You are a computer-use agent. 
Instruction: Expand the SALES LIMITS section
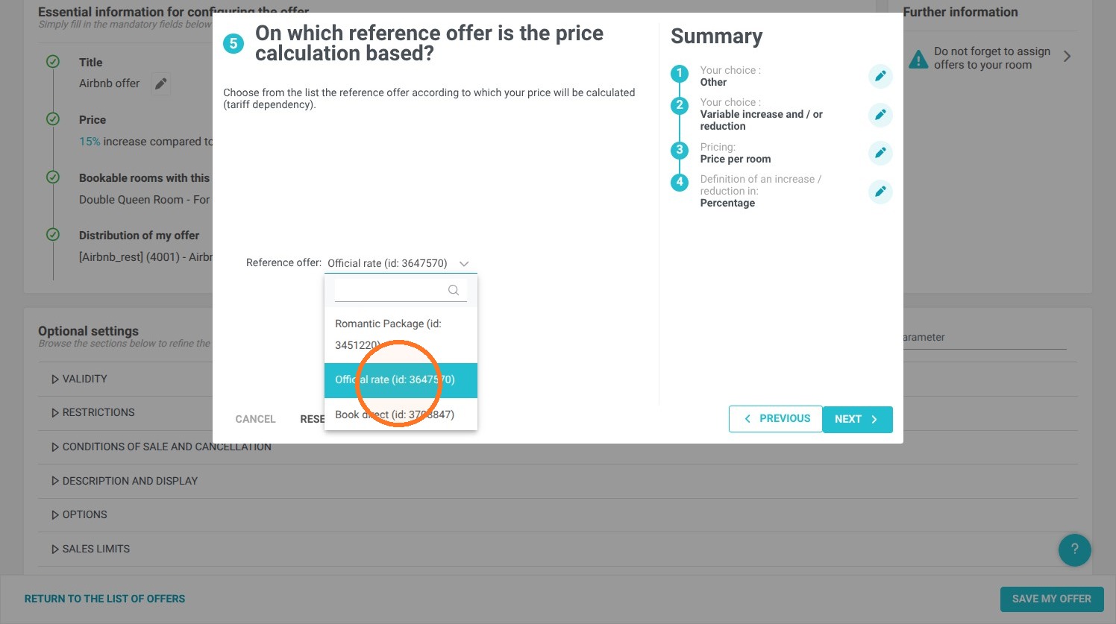coord(90,549)
